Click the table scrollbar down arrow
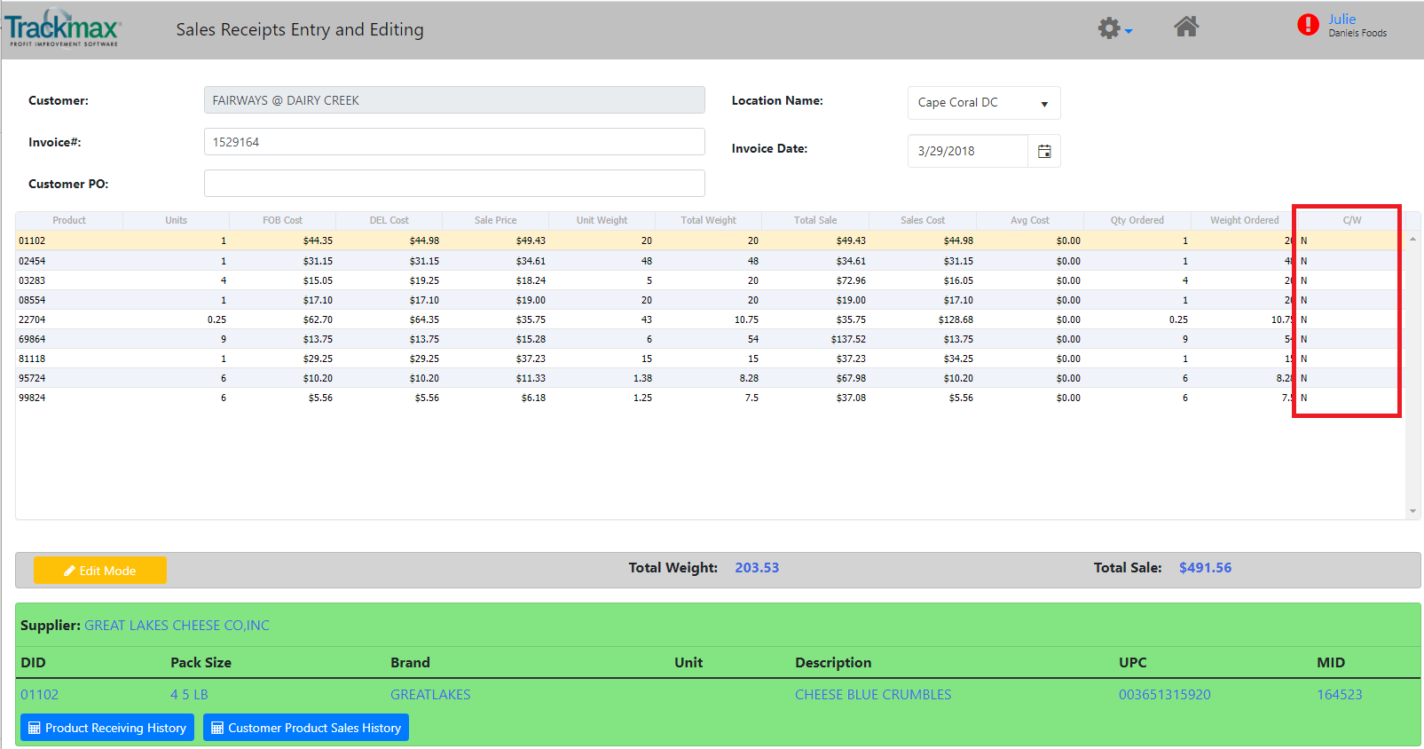 pos(1412,511)
